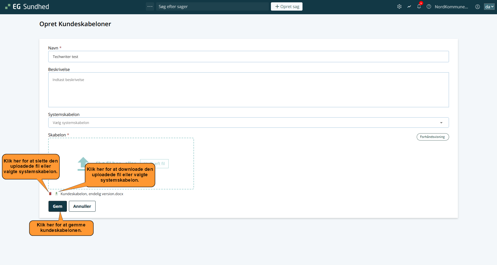Screen dimensions: 497x265
Task: Focus the 'Søg efter sager' search field
Action: 212,6
